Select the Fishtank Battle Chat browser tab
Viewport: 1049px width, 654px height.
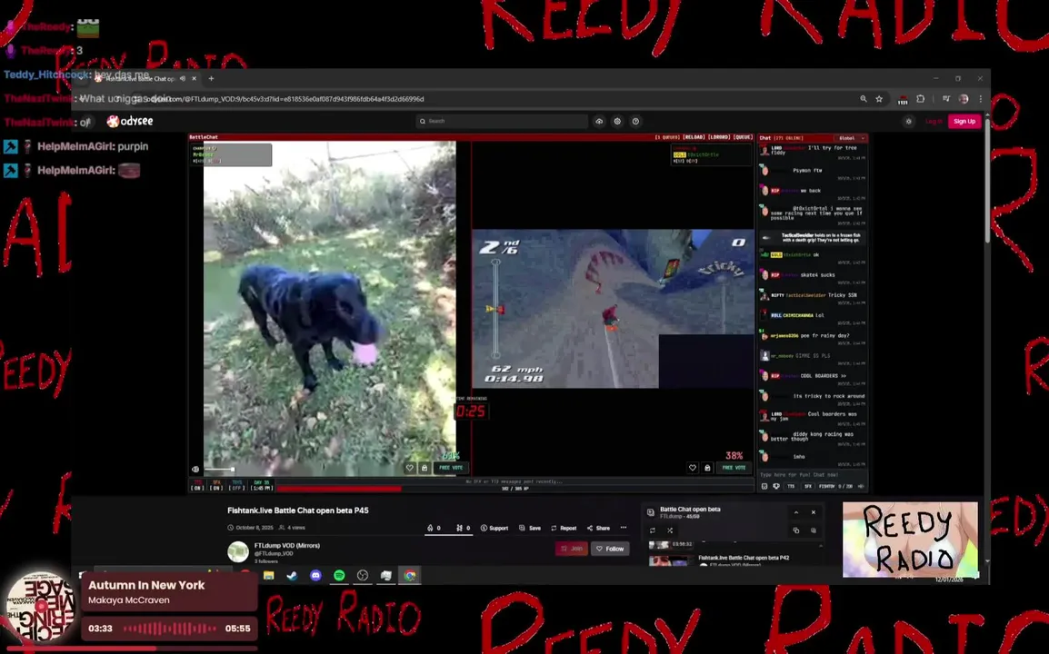[139, 78]
